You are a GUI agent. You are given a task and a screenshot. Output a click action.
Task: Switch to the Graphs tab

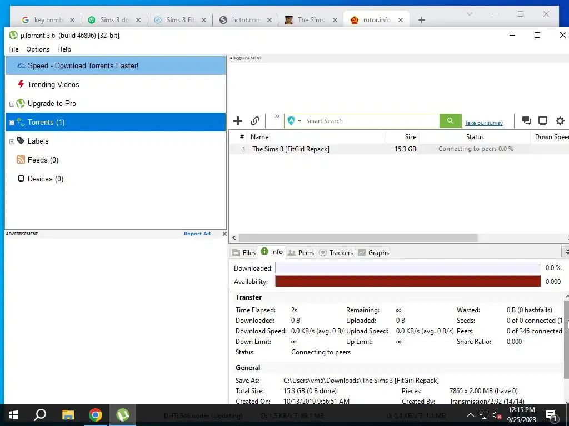[373, 252]
